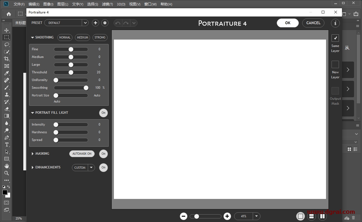Image resolution: width=362 pixels, height=222 pixels.
Task: Select the vertical split preview icon
Action: click(x=322, y=216)
